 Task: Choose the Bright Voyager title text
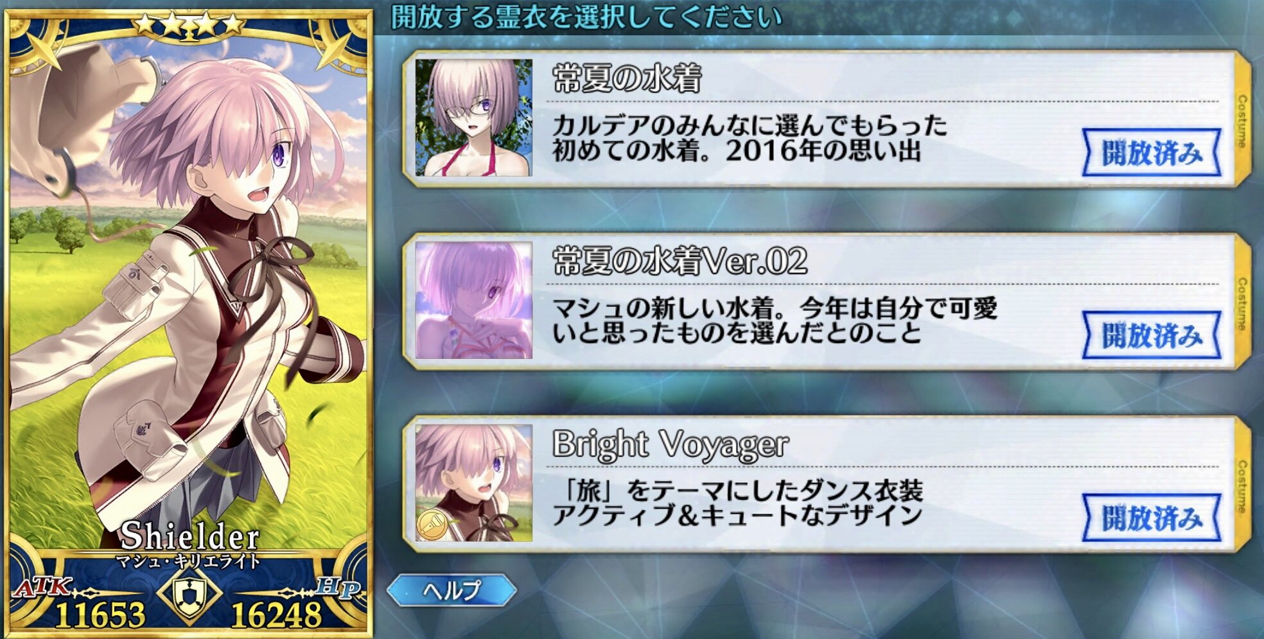pyautogui.click(x=671, y=444)
